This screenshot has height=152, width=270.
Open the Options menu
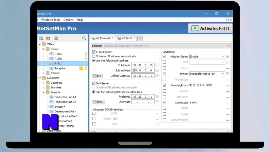(x=68, y=20)
